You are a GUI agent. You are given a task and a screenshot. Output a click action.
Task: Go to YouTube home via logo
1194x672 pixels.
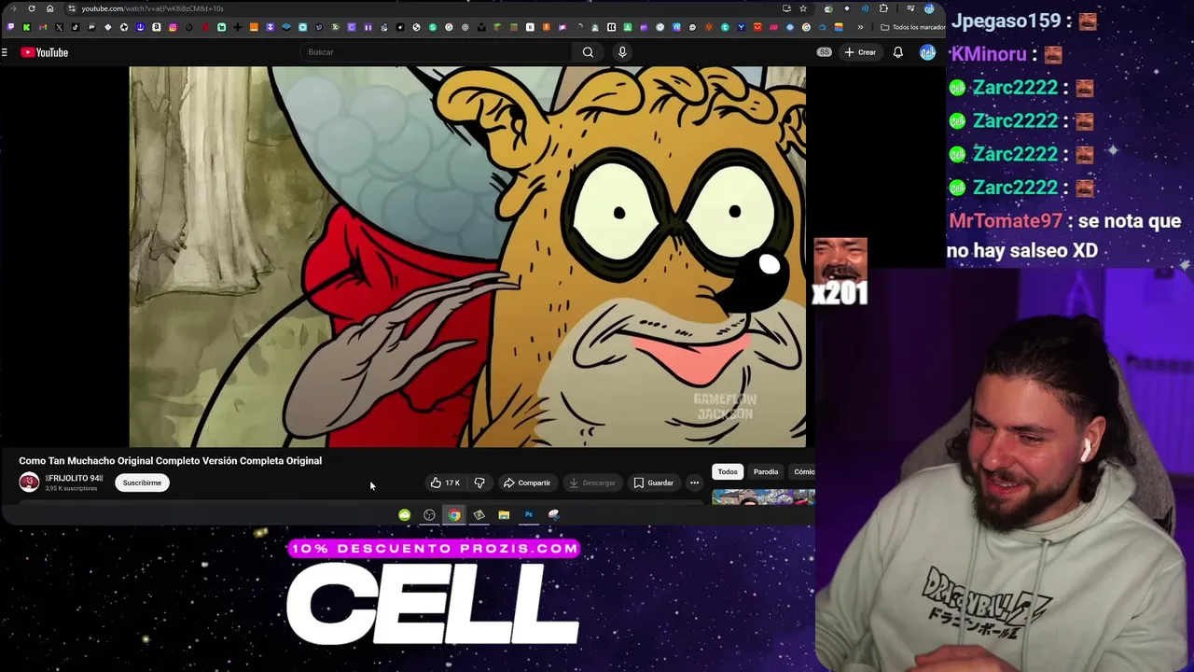[44, 52]
